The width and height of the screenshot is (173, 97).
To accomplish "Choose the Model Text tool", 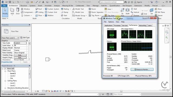I will [78, 9].
